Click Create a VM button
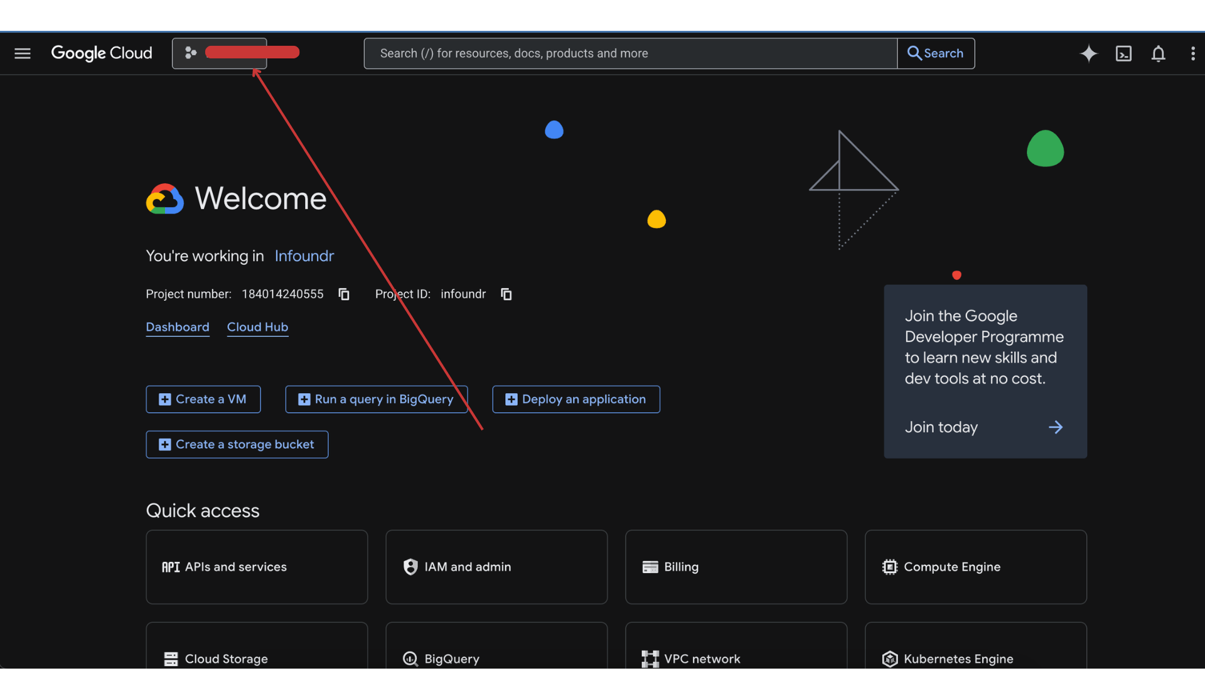 tap(203, 399)
